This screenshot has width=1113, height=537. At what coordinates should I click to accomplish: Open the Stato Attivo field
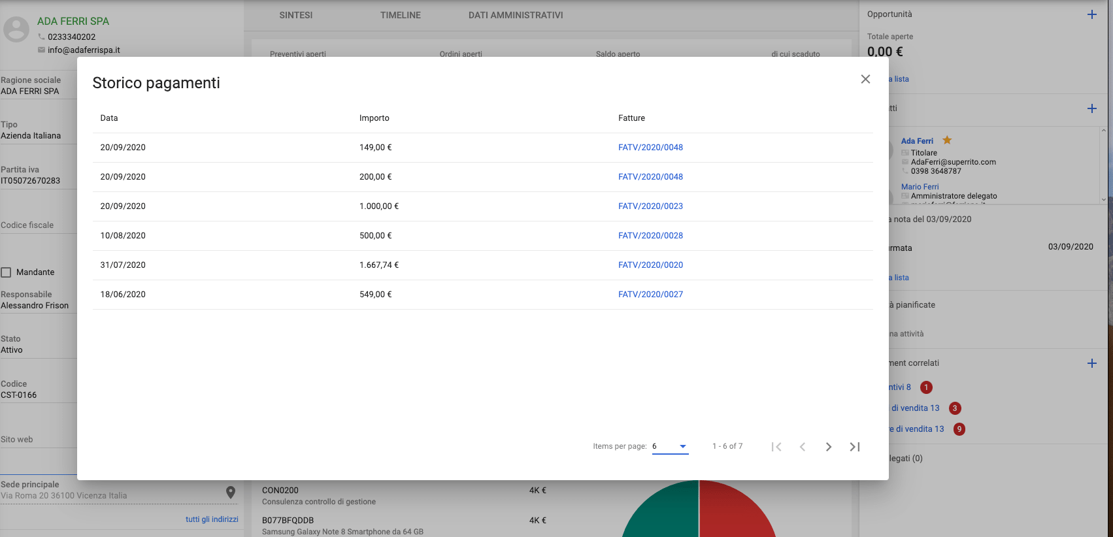pos(39,345)
